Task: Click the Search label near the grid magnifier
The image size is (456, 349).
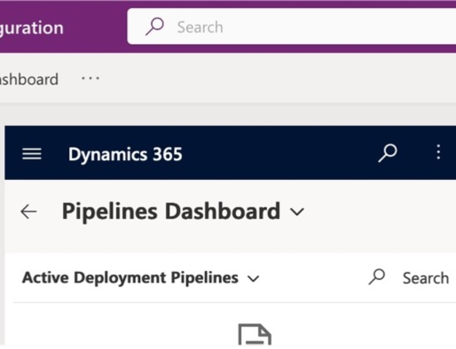Action: (x=425, y=277)
